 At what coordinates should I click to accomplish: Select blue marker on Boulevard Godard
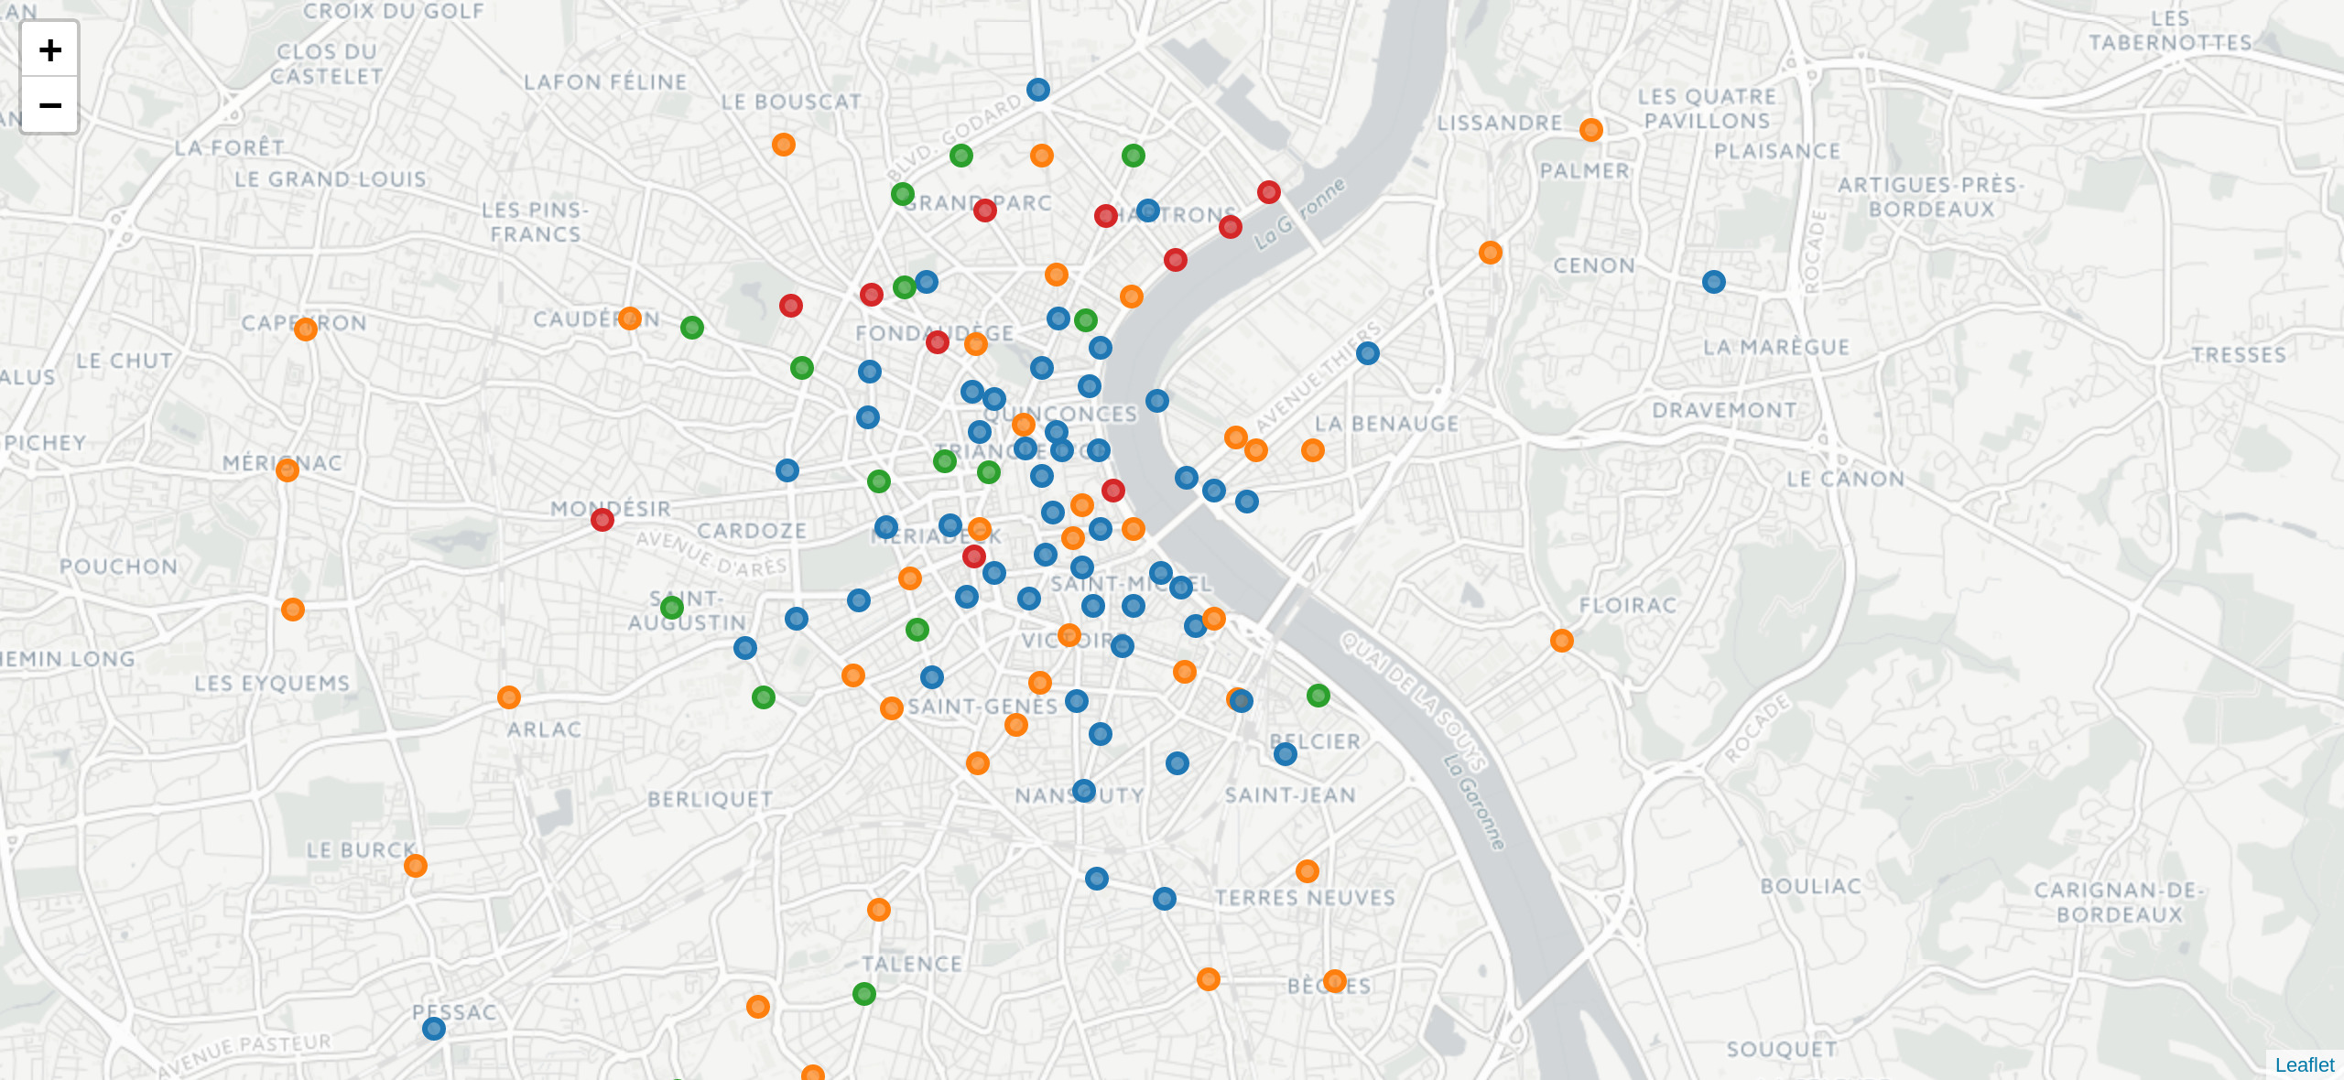[x=1038, y=90]
